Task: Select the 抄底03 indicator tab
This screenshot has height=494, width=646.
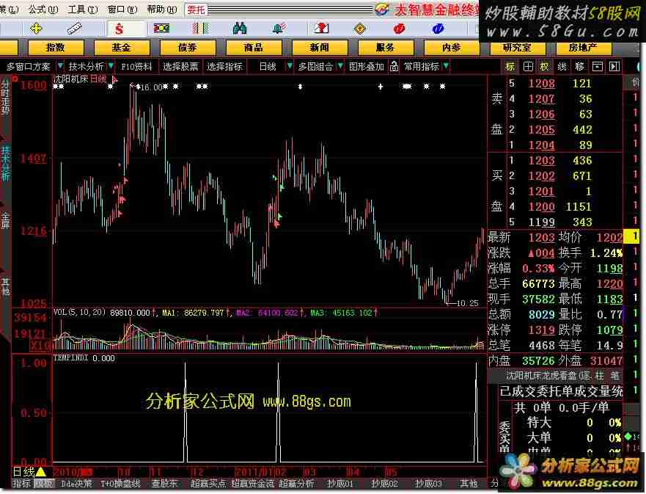Action: click(428, 483)
